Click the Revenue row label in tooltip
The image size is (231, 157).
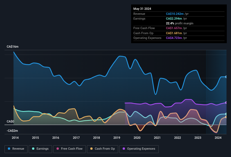tap(139, 14)
